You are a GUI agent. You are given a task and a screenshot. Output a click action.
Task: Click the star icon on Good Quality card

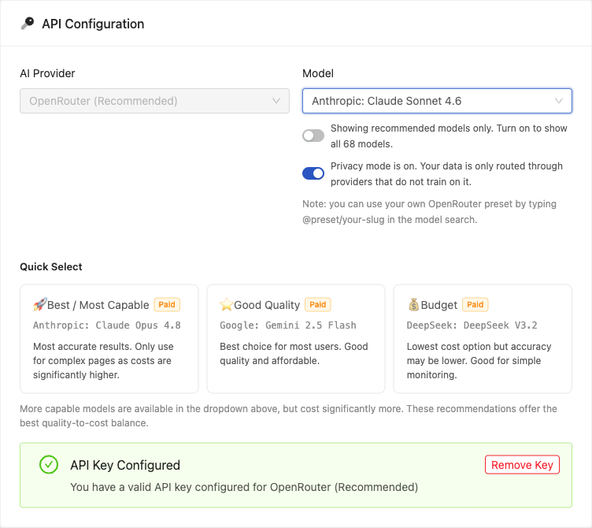[x=226, y=305]
